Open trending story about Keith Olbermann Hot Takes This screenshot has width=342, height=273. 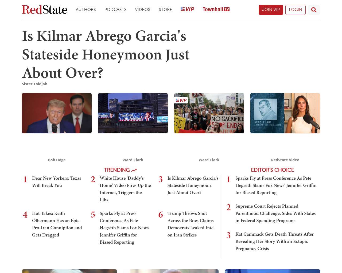pyautogui.click(x=57, y=224)
